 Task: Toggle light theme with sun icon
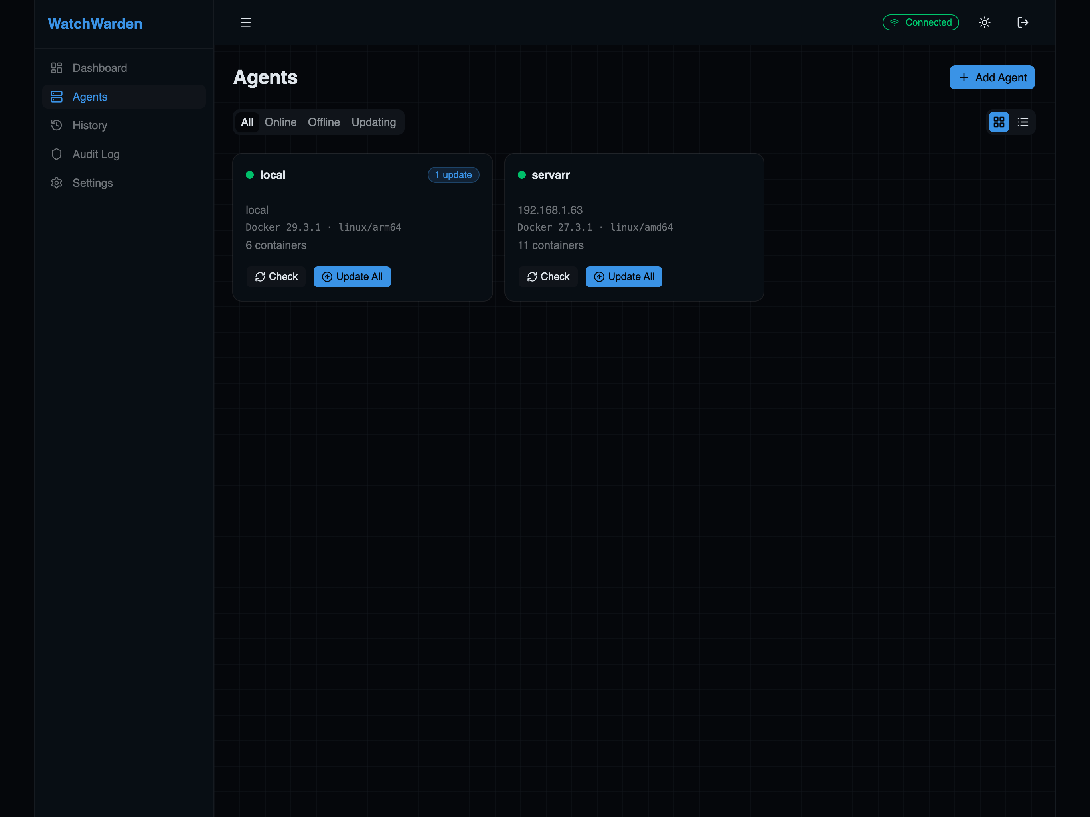(x=984, y=22)
